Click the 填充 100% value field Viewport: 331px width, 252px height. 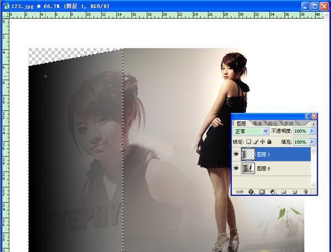[x=301, y=142]
